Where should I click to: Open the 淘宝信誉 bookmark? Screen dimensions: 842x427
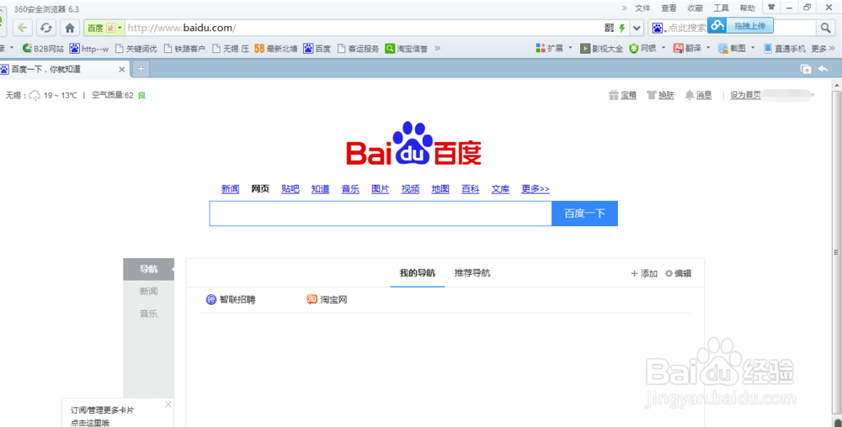(x=407, y=49)
